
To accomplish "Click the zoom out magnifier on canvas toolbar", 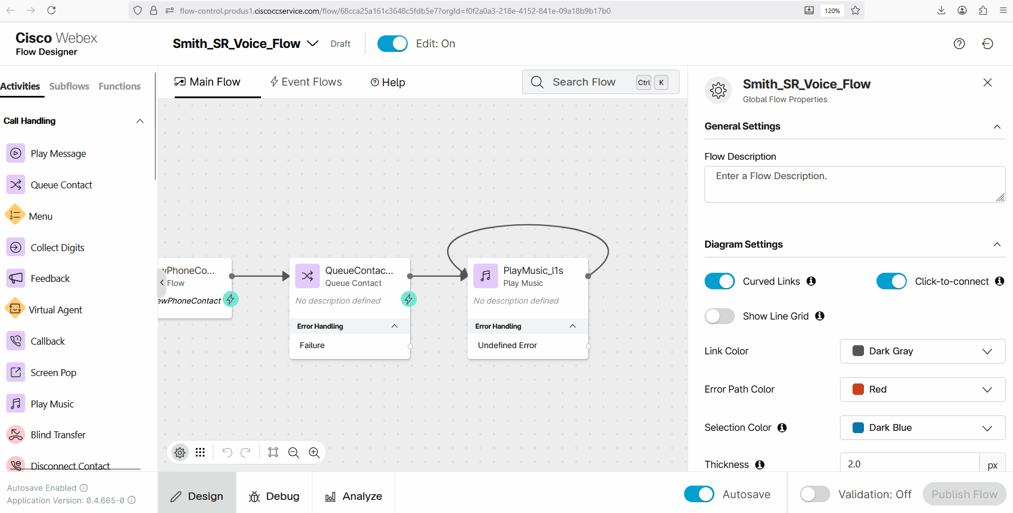I will click(x=294, y=453).
